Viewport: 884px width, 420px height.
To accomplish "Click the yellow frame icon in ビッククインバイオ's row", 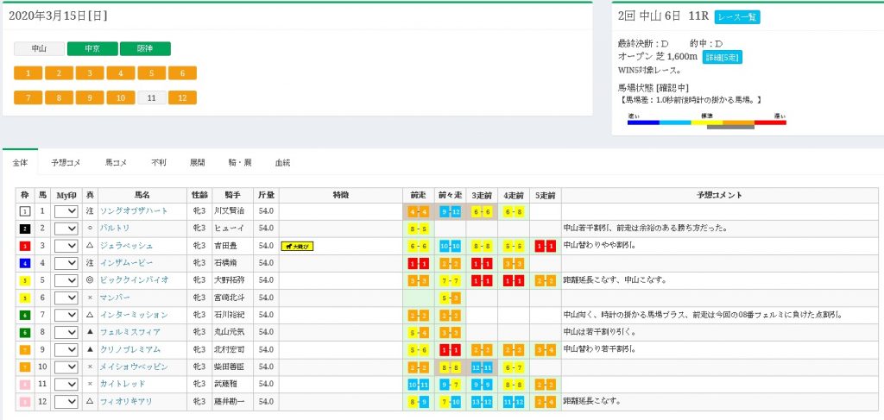I will (25, 280).
